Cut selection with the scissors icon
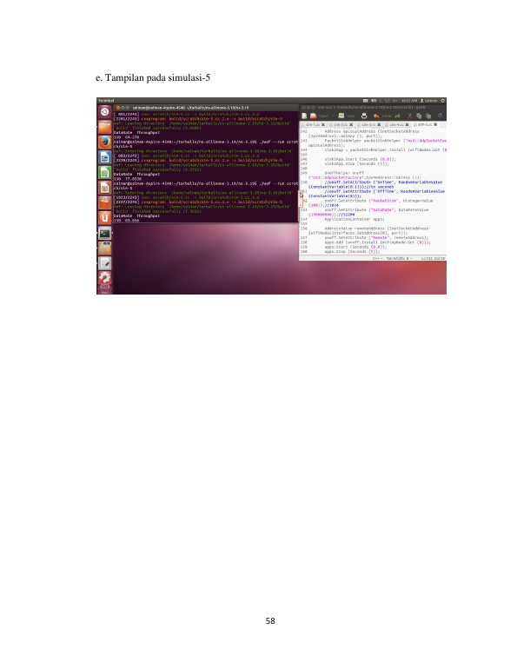The height and width of the screenshot is (669, 517). (409, 116)
